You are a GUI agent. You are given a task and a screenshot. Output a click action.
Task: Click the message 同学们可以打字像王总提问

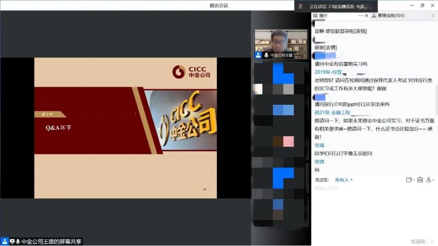[344, 153]
